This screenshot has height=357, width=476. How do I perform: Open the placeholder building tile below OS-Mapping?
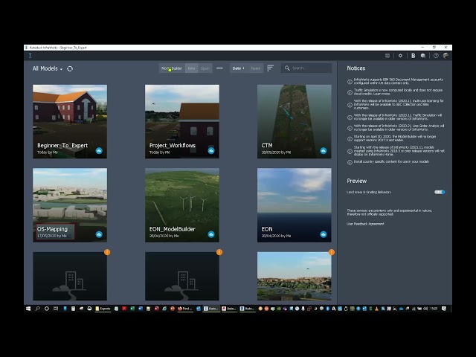[x=70, y=276]
